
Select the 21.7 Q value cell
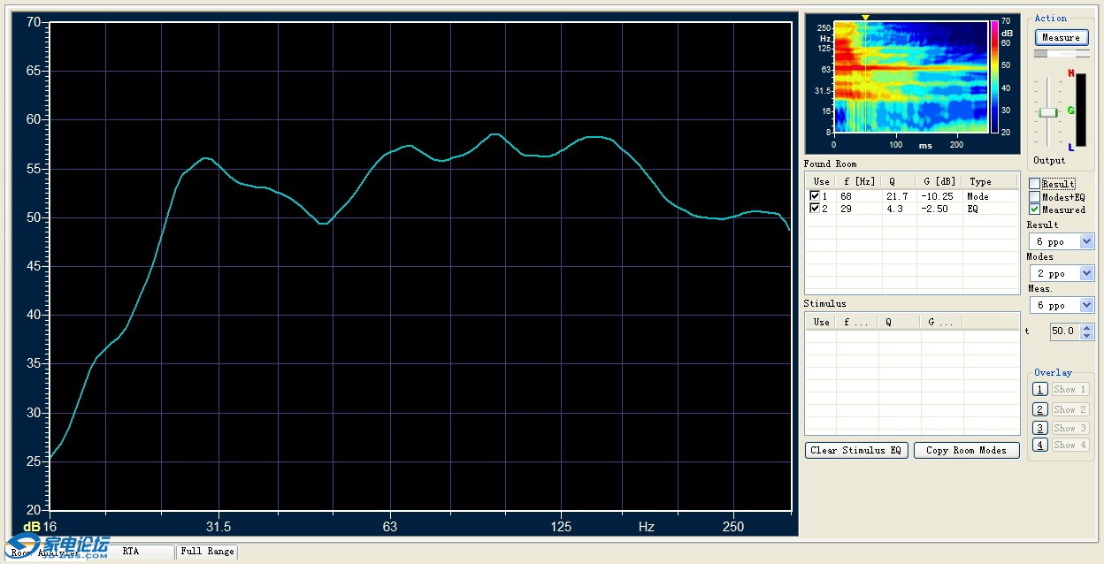pyautogui.click(x=897, y=196)
